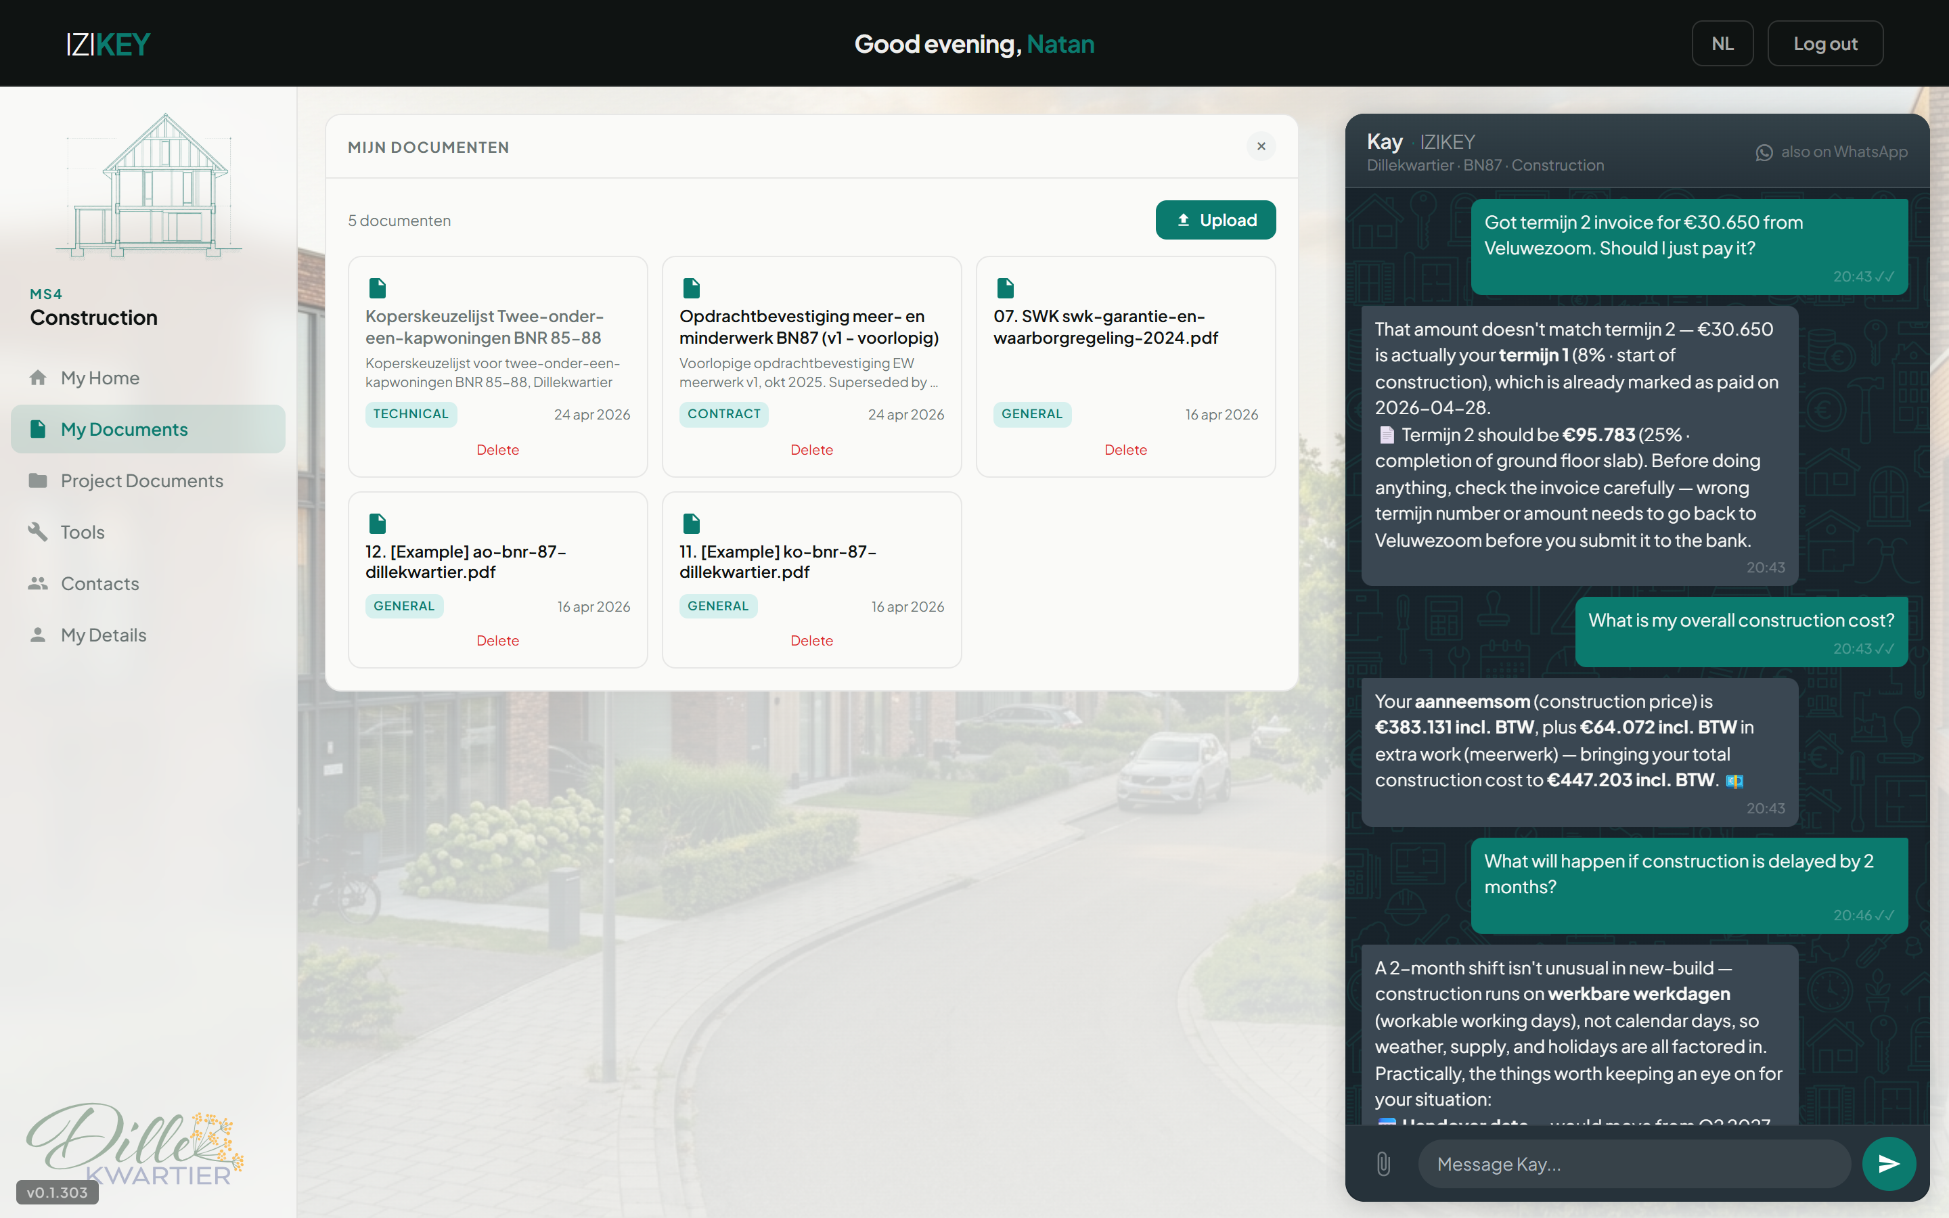The width and height of the screenshot is (1949, 1218).
Task: Click the house blueprint illustration in sidebar
Action: (149, 185)
